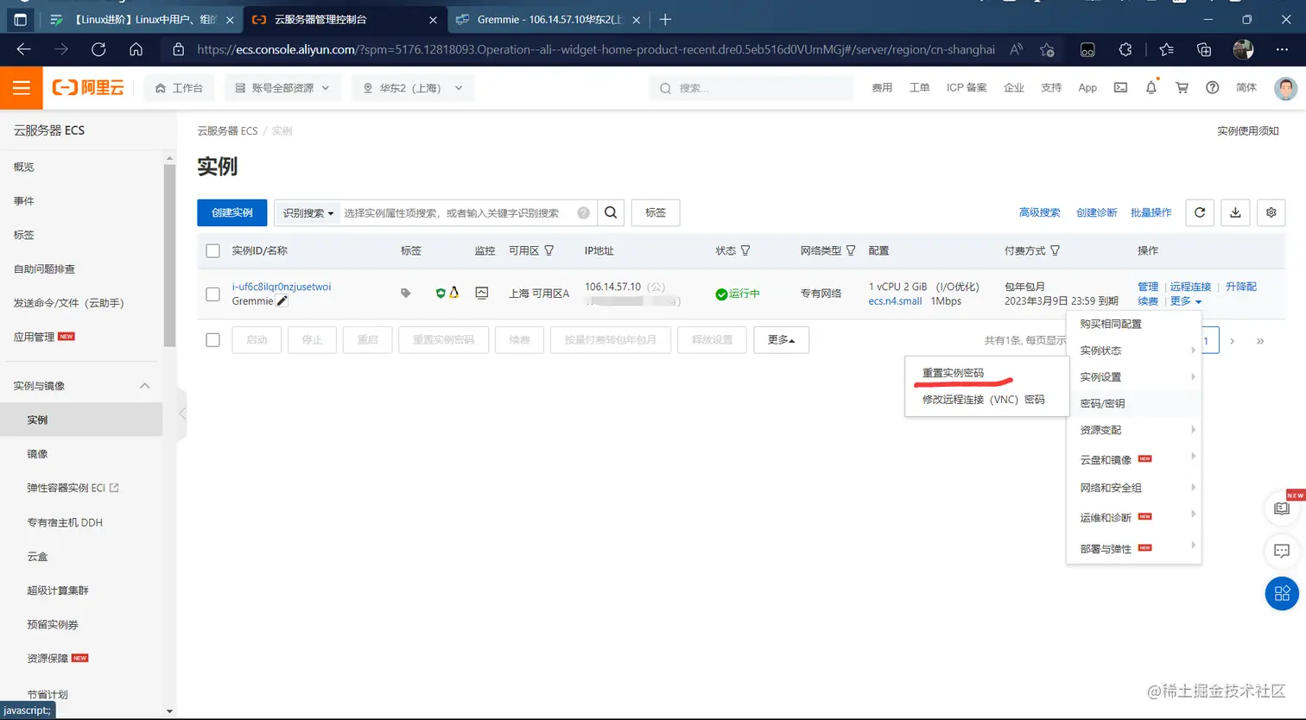Refresh the instance list
1306x720 pixels.
coord(1200,212)
